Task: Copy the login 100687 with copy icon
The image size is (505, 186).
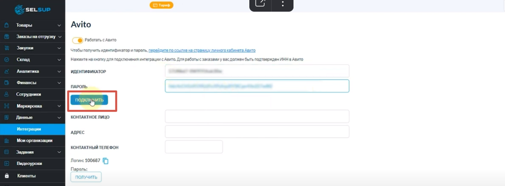Action: (x=106, y=161)
